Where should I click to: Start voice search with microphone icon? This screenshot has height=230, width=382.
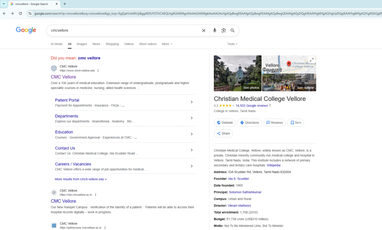pyautogui.click(x=215, y=31)
